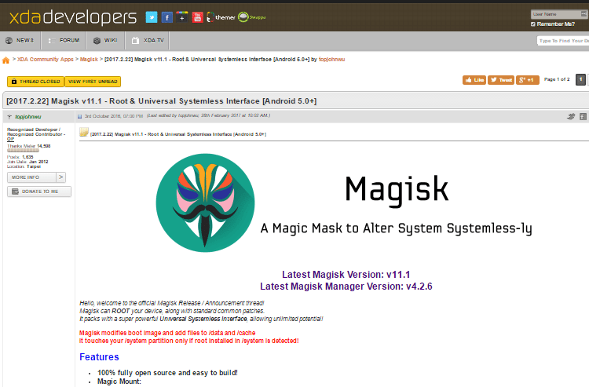Screen dimensions: 589x387
Task: Click VIEW FIRST UNREAD button
Action: click(x=93, y=82)
